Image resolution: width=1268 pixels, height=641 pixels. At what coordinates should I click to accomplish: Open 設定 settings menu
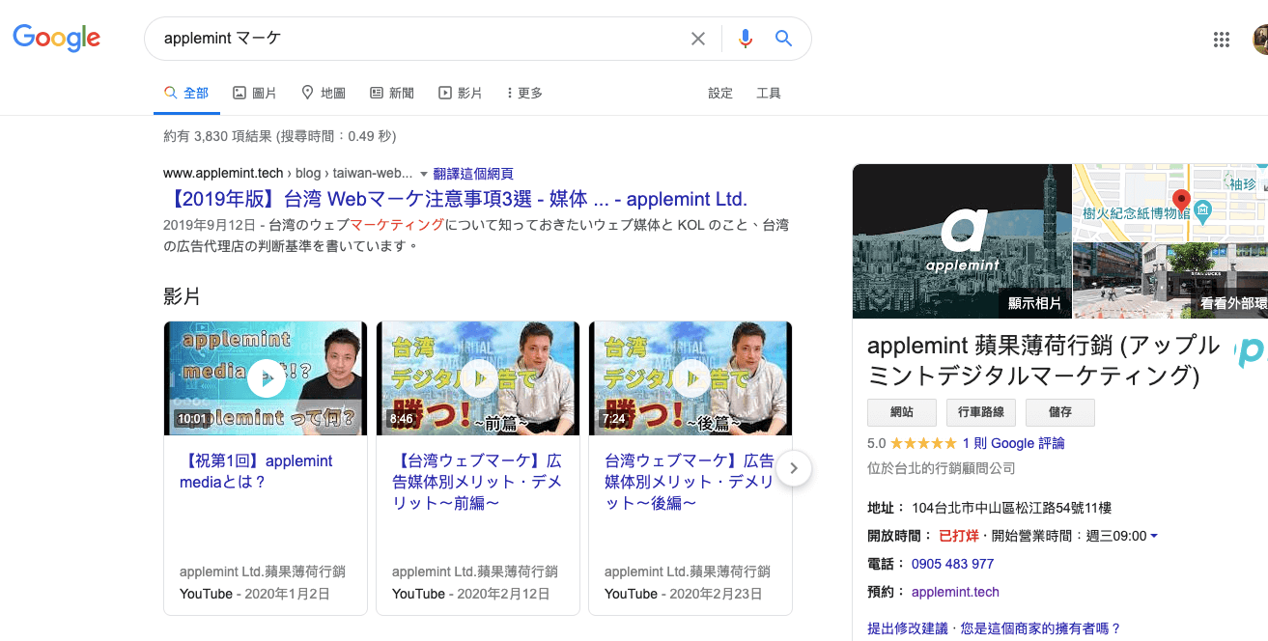tap(720, 93)
